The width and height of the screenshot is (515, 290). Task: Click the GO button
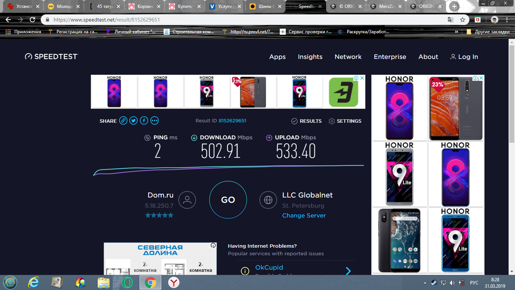(x=228, y=200)
